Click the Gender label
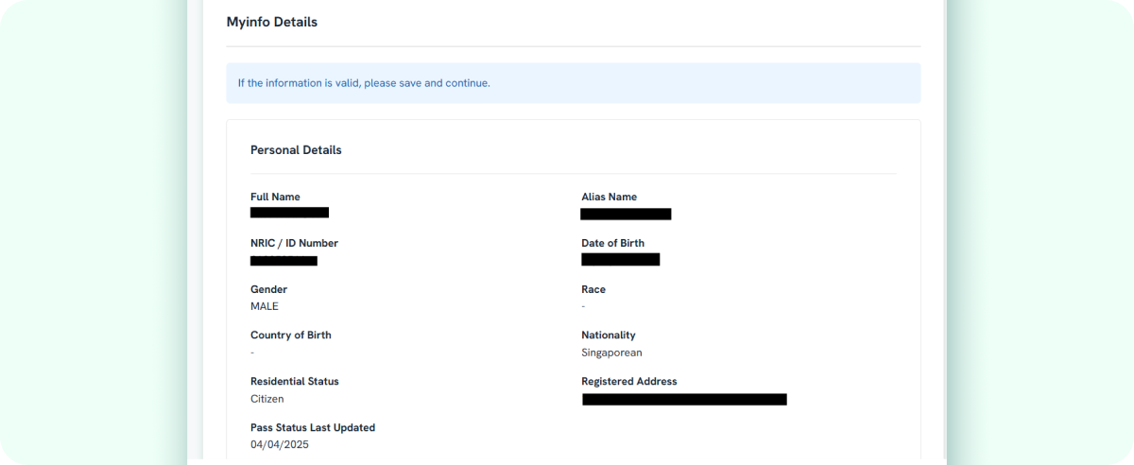Image resolution: width=1134 pixels, height=465 pixels. (268, 289)
